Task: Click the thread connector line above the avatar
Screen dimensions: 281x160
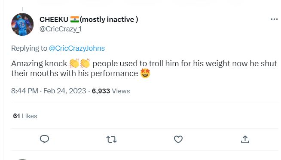Action: 22,9
